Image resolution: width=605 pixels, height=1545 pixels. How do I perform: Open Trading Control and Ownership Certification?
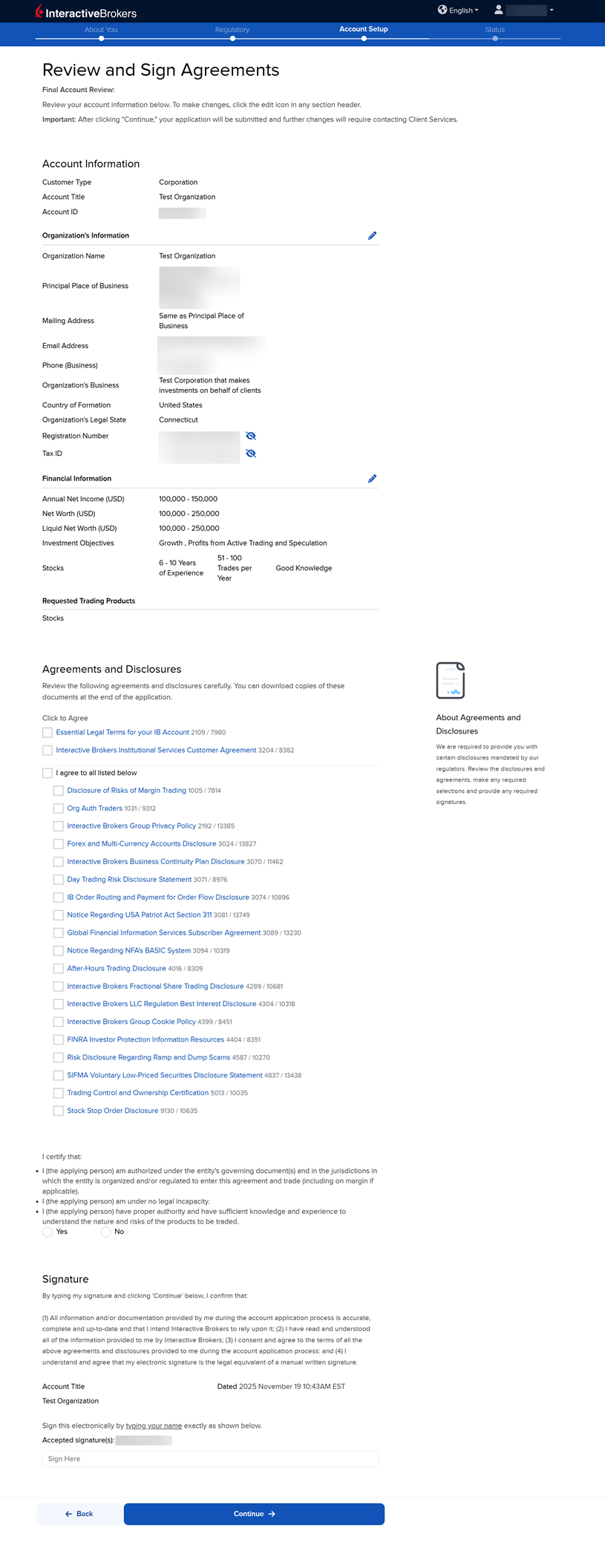click(138, 1093)
